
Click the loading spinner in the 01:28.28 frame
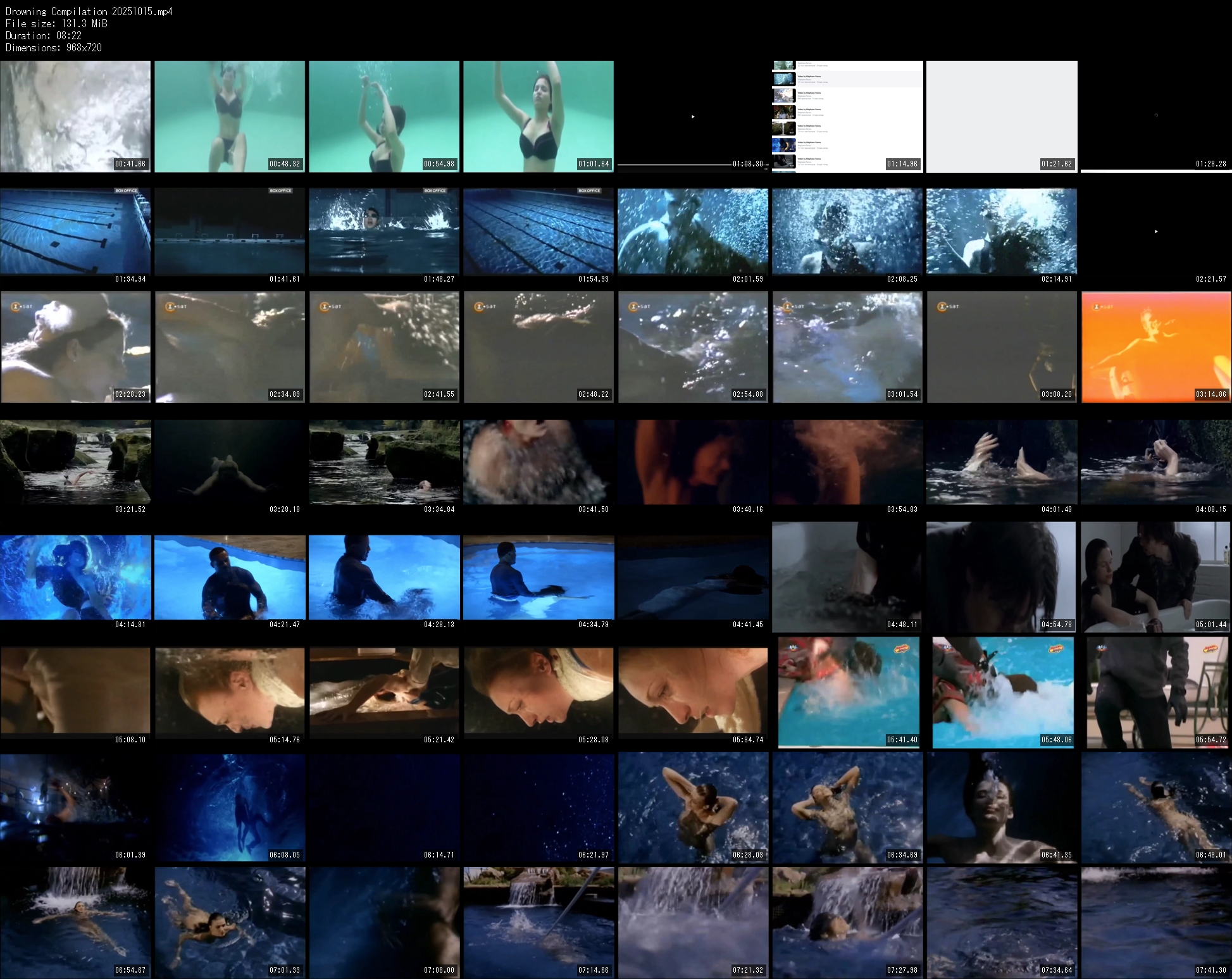[x=1156, y=115]
